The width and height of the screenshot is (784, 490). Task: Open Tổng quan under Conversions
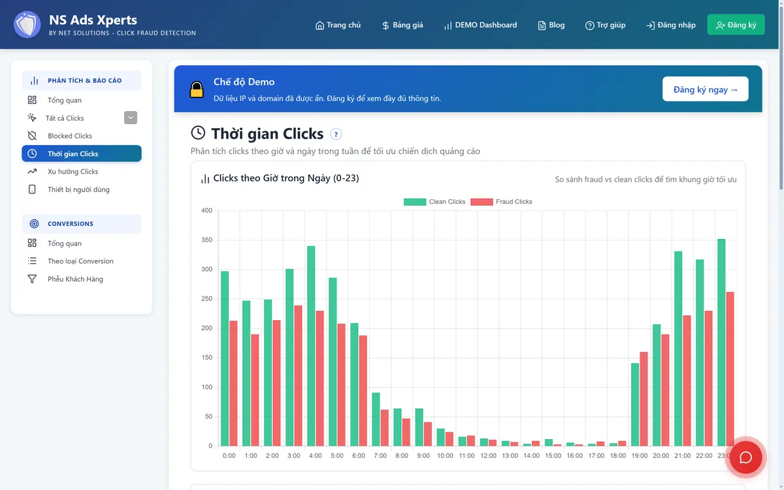point(82,243)
